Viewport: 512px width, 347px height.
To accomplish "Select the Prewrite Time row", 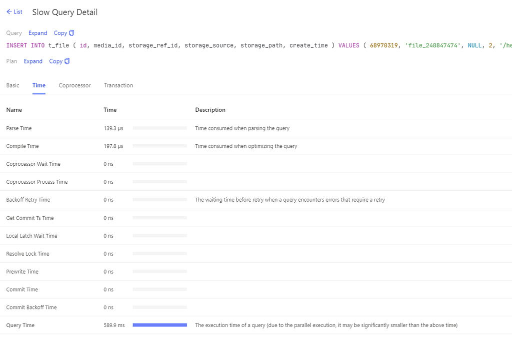I will click(x=22, y=272).
